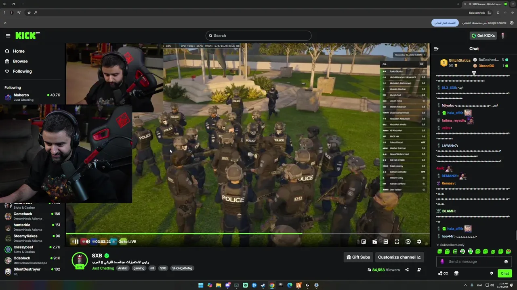The width and height of the screenshot is (517, 290).
Task: Click 3bood90 leaderboard entry
Action: 491,66
